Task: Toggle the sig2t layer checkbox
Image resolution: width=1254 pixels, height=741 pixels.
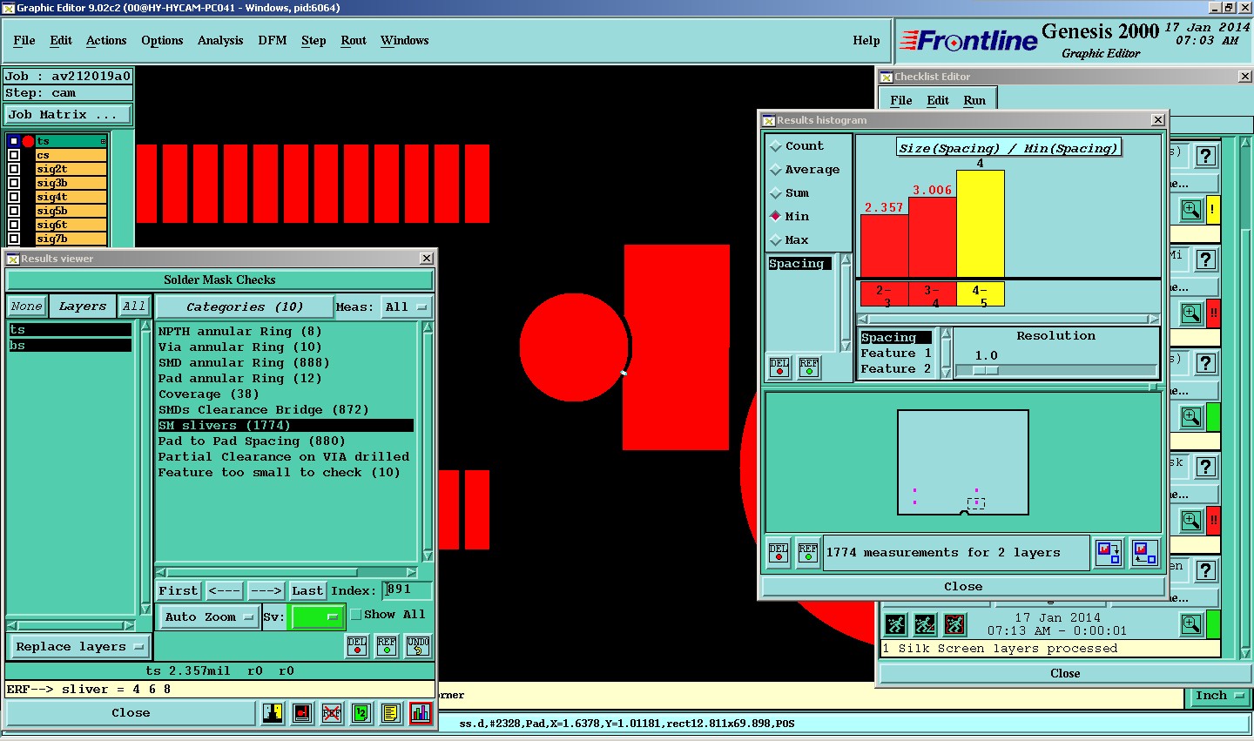Action: tap(14, 169)
